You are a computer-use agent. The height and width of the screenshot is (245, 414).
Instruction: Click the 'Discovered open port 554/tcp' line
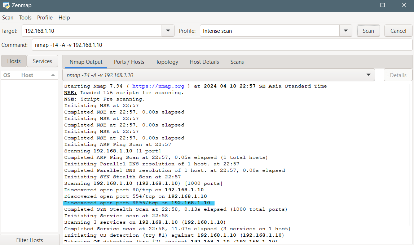[136, 196]
